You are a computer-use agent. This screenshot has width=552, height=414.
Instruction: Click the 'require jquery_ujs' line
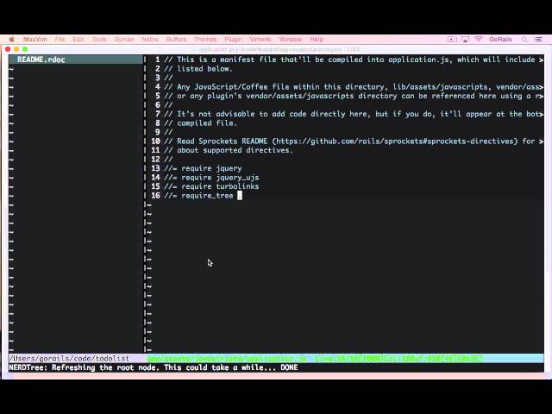tap(211, 178)
